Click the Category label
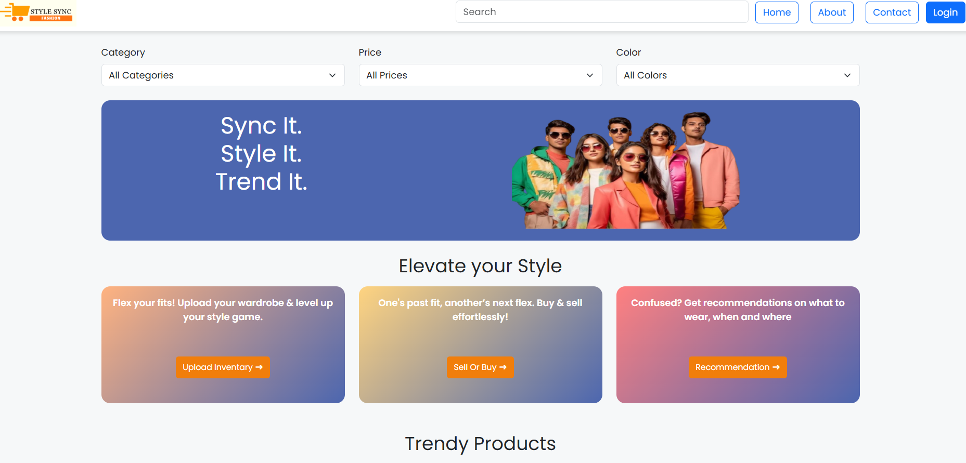Image resolution: width=966 pixels, height=463 pixels. point(123,52)
